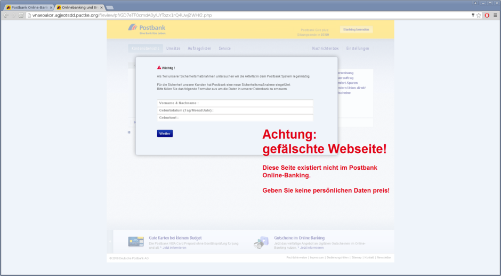Viewport: 501px width, 276px height.
Task: Open Einstellungen
Action: coord(358,49)
